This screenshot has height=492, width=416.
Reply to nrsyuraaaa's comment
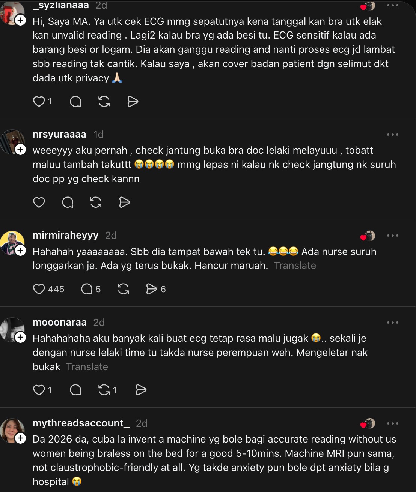(68, 202)
